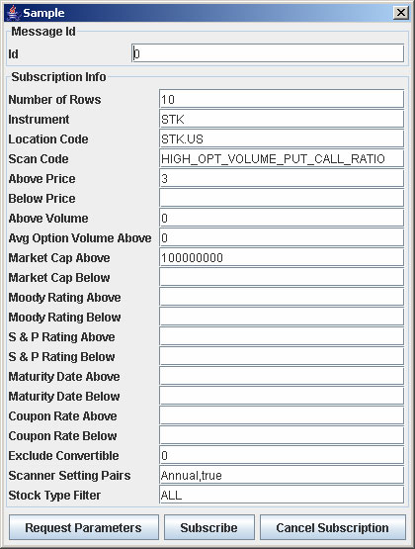Click the Maturity Date Above field

click(282, 376)
